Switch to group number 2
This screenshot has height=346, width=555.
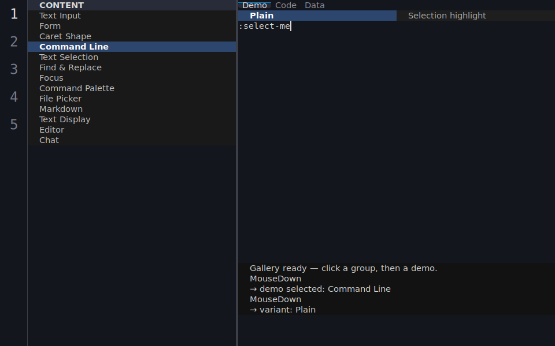point(14,42)
